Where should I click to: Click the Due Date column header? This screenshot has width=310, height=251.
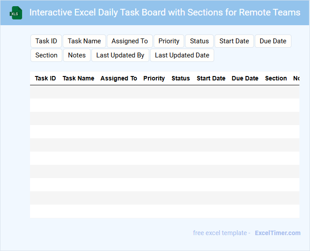245,78
